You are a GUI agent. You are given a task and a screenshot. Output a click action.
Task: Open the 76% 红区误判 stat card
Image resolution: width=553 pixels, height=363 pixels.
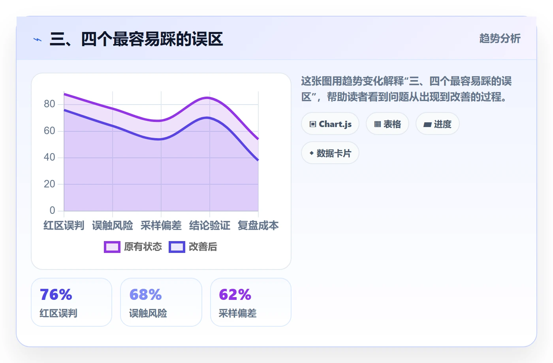tap(71, 302)
